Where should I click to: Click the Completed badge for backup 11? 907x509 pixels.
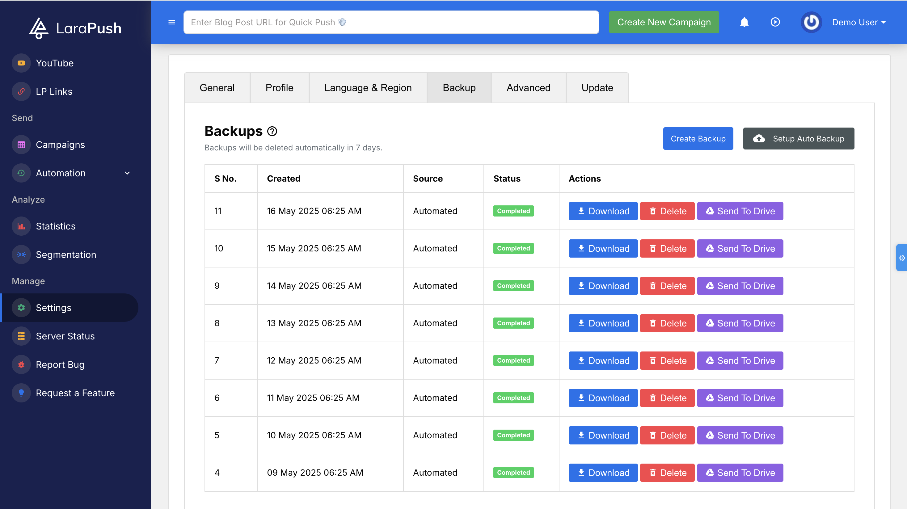click(513, 211)
